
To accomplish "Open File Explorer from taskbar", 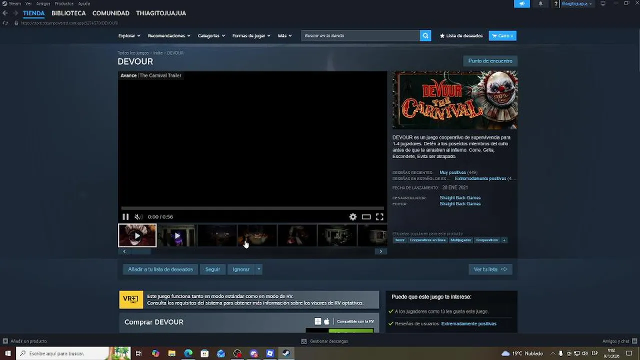I will click(x=171, y=353).
